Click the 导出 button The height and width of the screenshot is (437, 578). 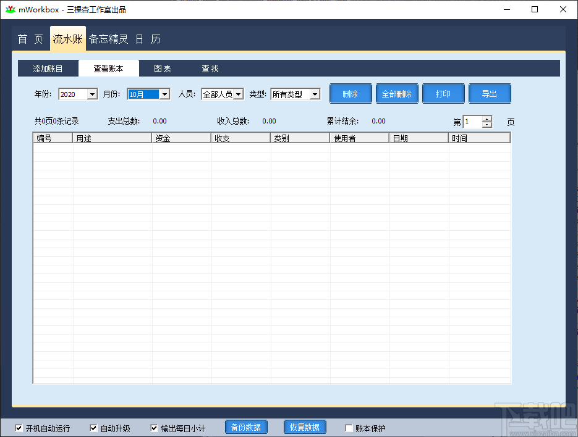click(490, 94)
